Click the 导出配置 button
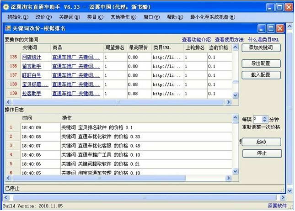This screenshot has height=211, width=295. tap(261, 63)
